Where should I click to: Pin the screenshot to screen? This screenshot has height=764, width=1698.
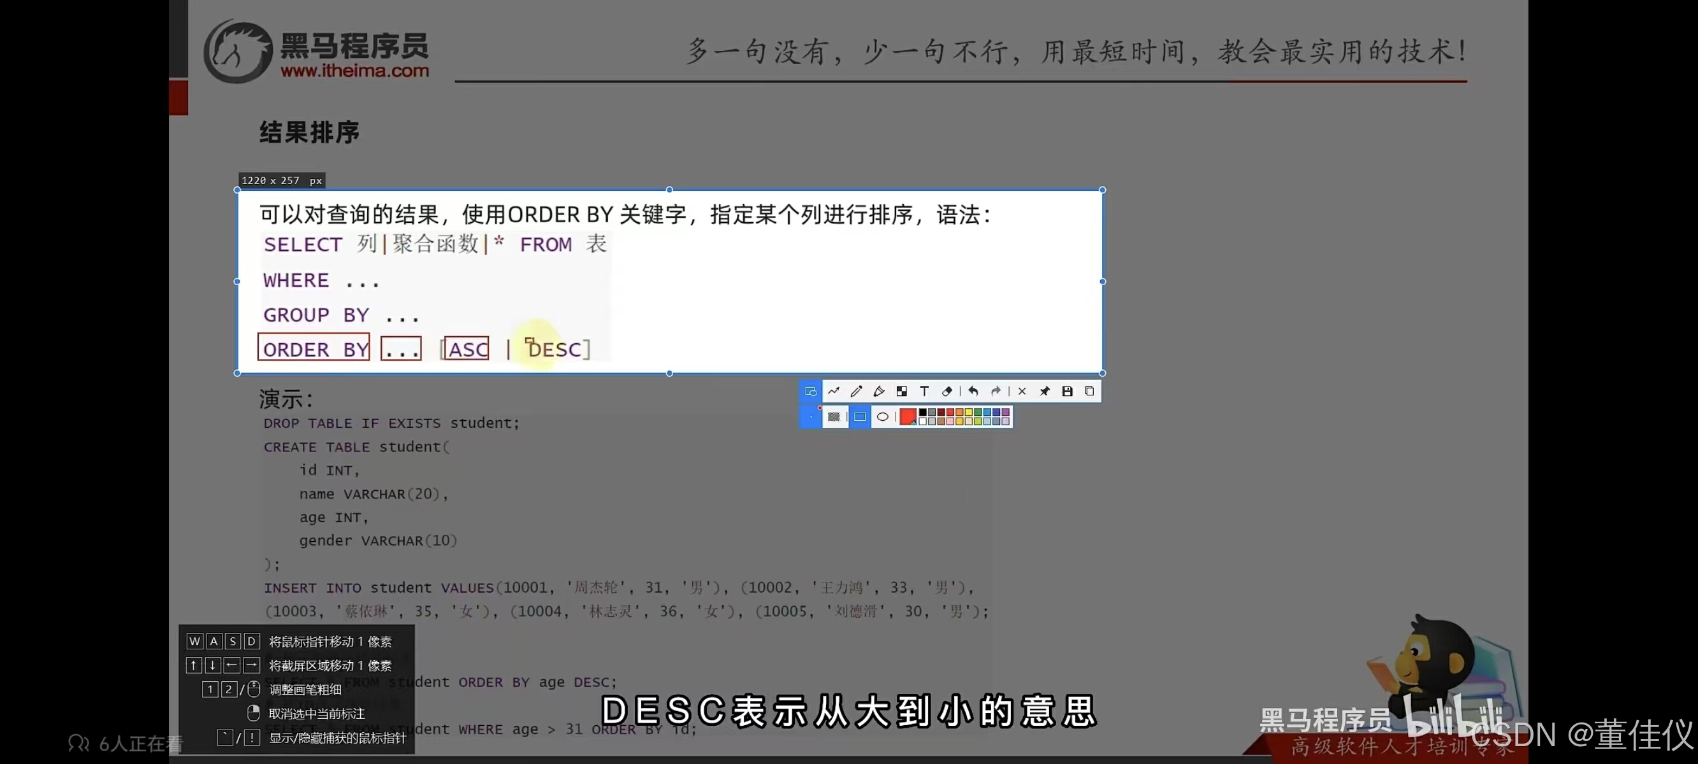coord(1044,391)
